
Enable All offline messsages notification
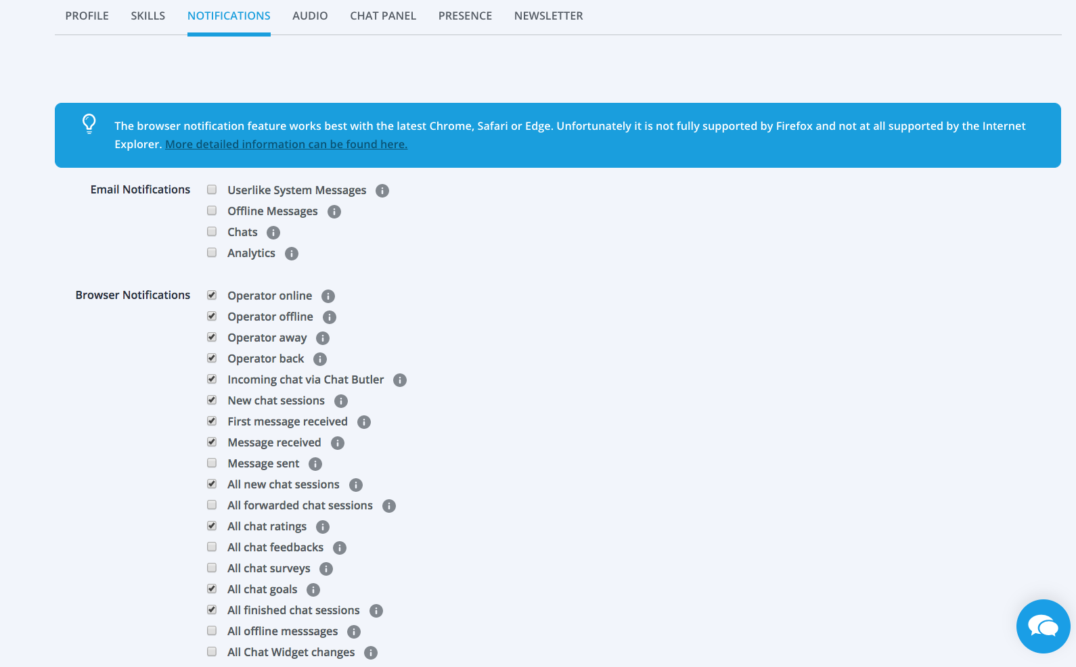(212, 630)
